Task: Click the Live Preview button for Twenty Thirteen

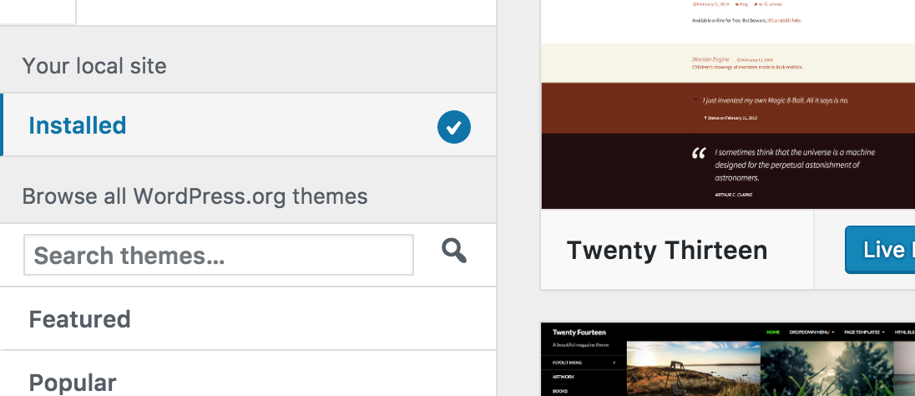Action: click(x=880, y=250)
